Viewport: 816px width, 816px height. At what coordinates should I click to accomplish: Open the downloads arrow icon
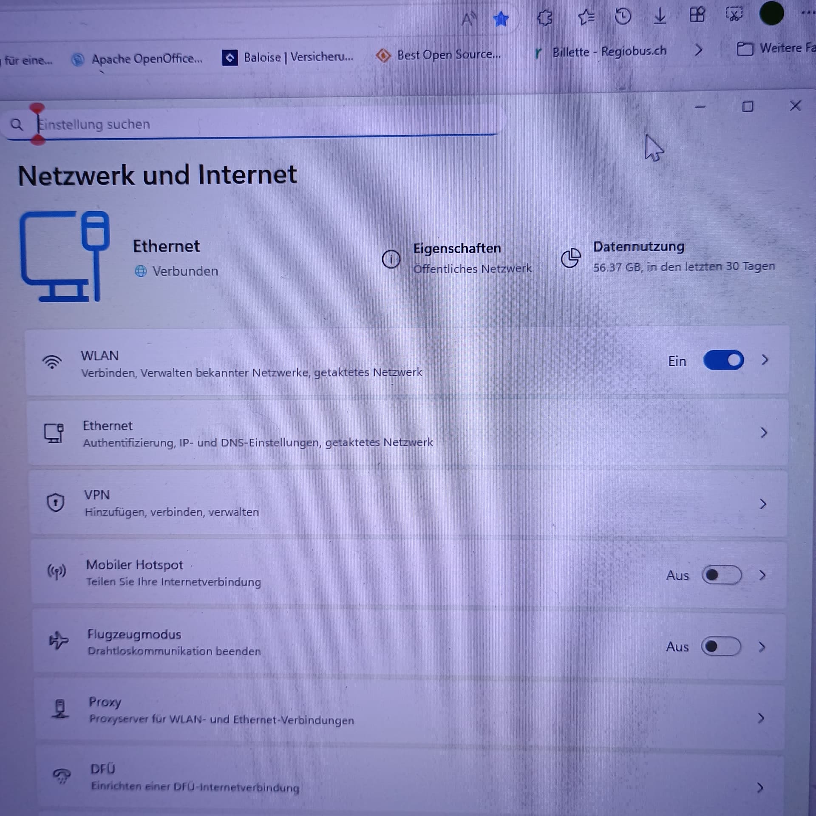pos(660,16)
